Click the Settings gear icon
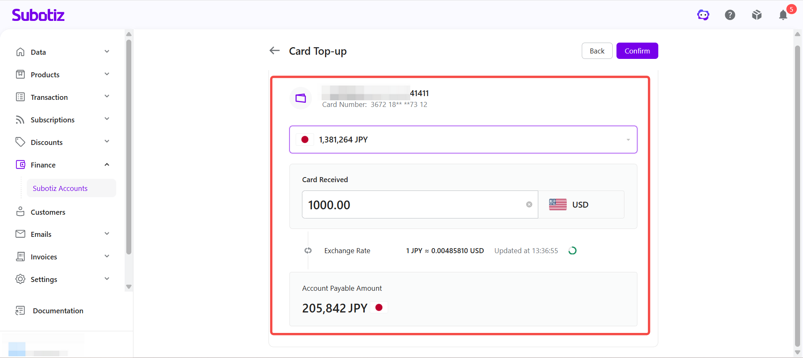This screenshot has width=803, height=358. tap(20, 279)
